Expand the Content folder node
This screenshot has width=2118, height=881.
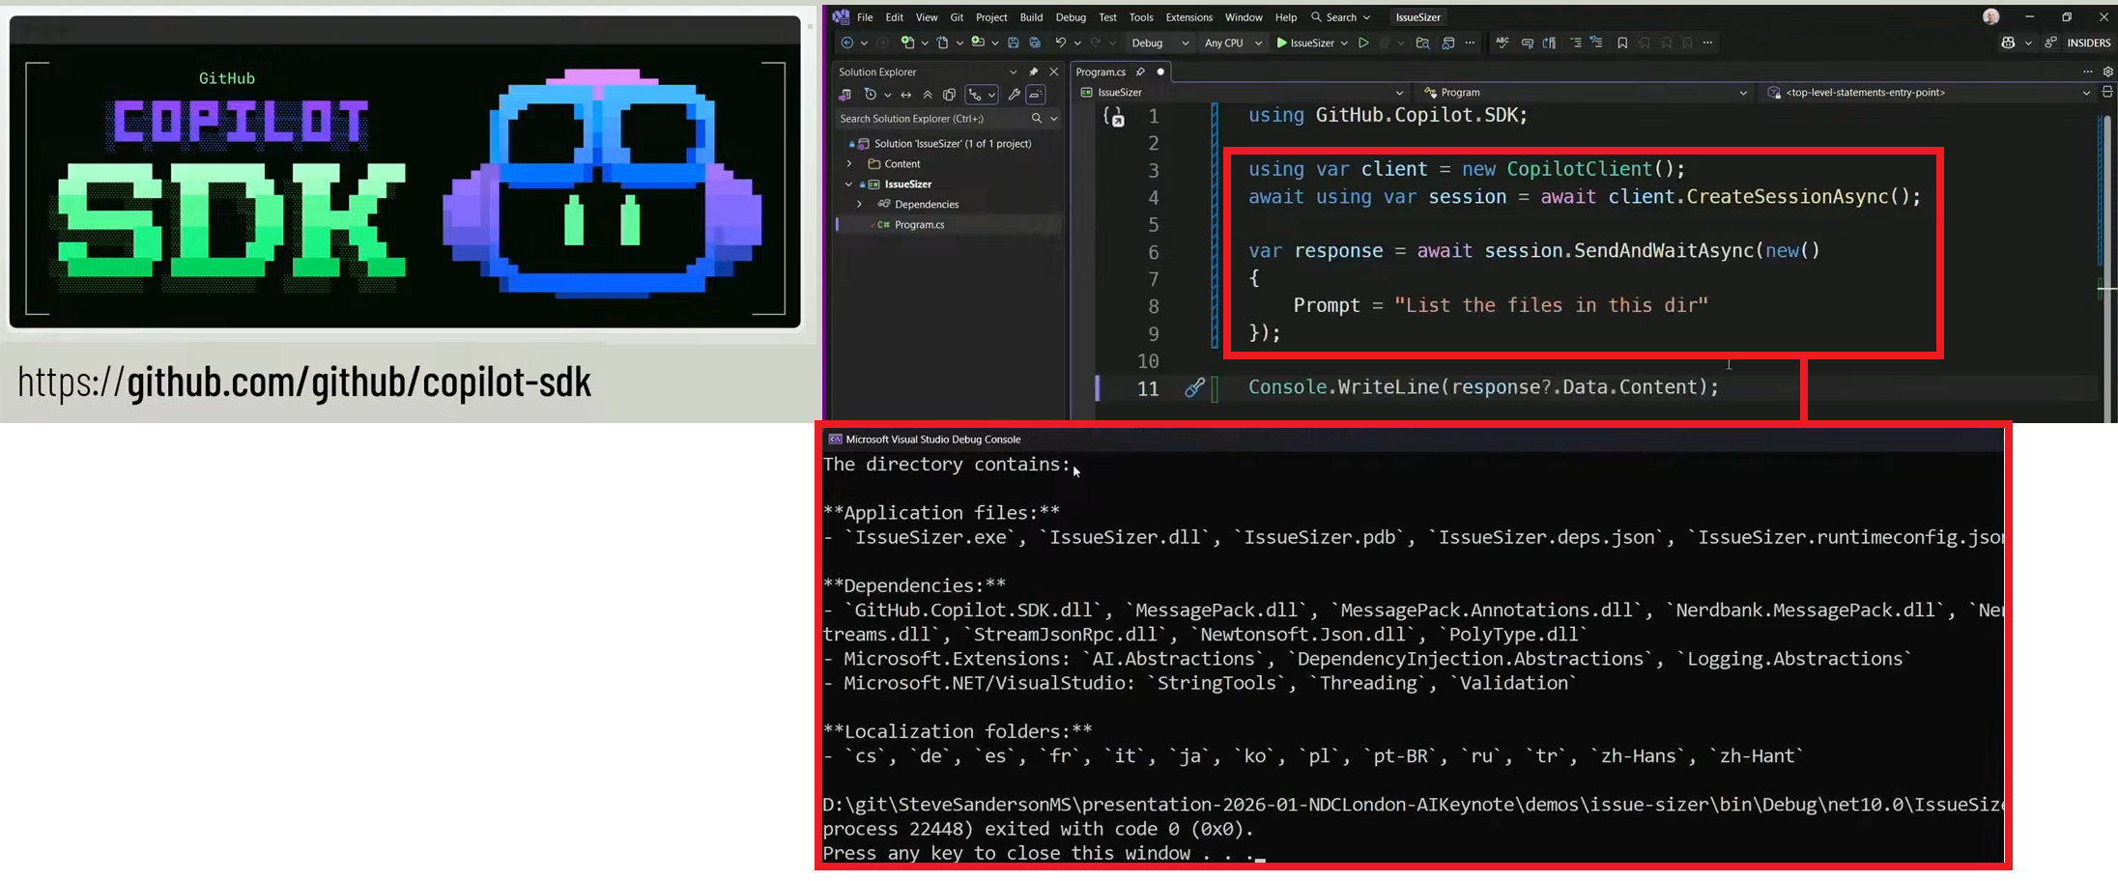pyautogui.click(x=849, y=164)
